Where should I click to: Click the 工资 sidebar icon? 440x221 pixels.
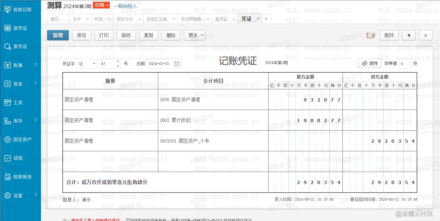tap(7, 102)
